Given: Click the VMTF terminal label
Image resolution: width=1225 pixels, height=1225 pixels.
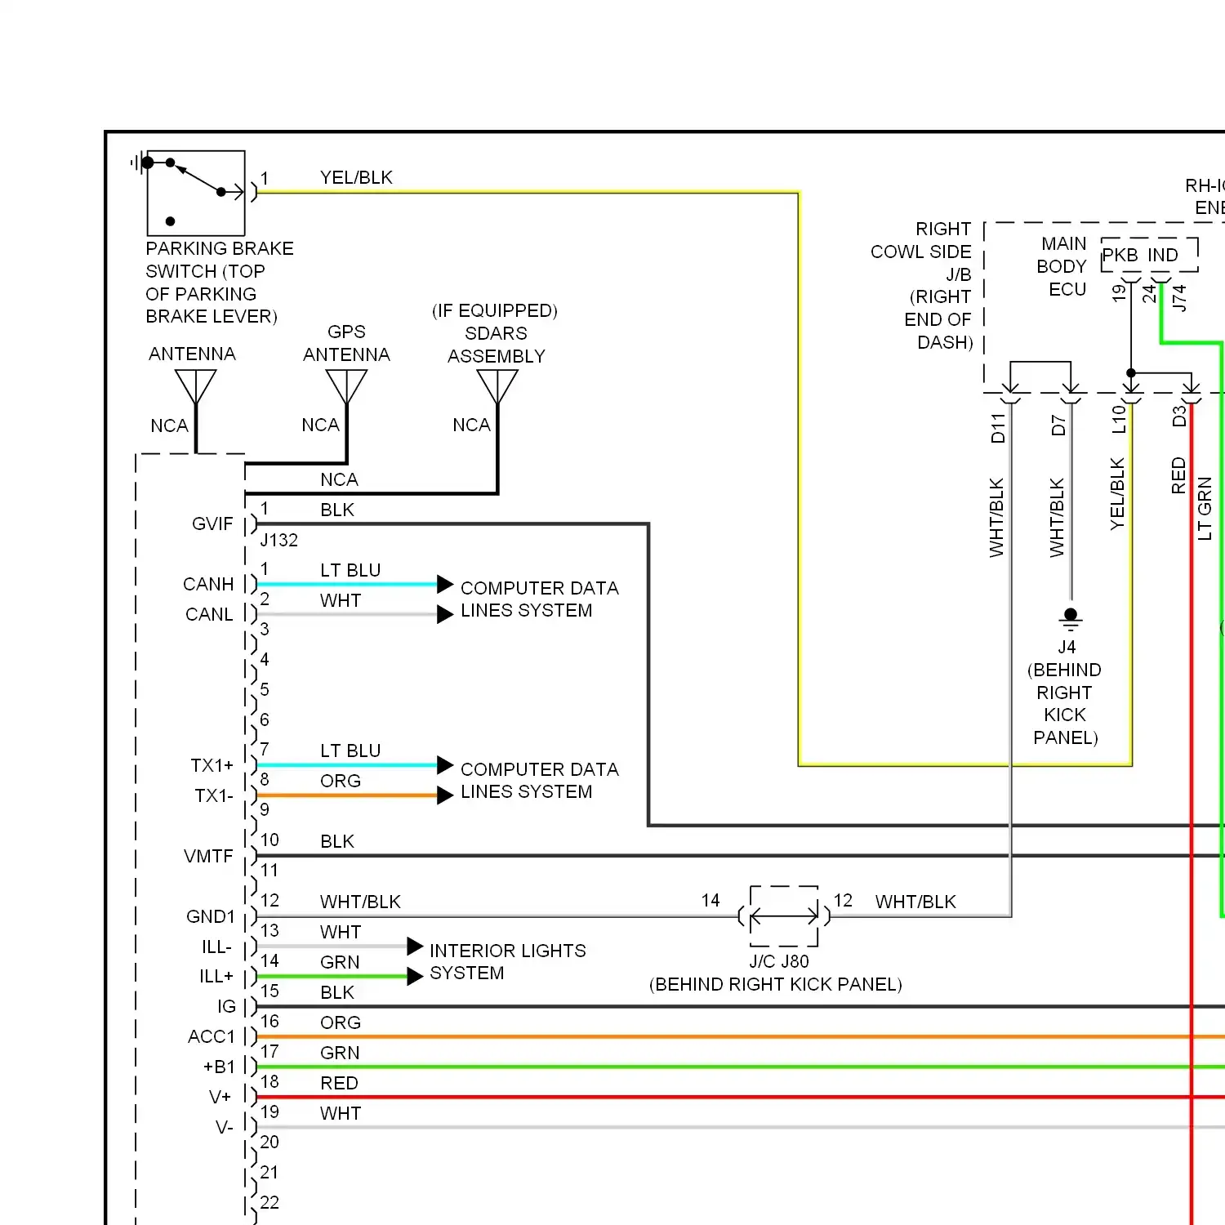Looking at the screenshot, I should tap(208, 856).
